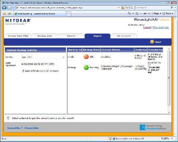Image resolution: width=178 pixels, height=142 pixels.
Task: Click the Transferring column header
Action: click(x=155, y=50)
